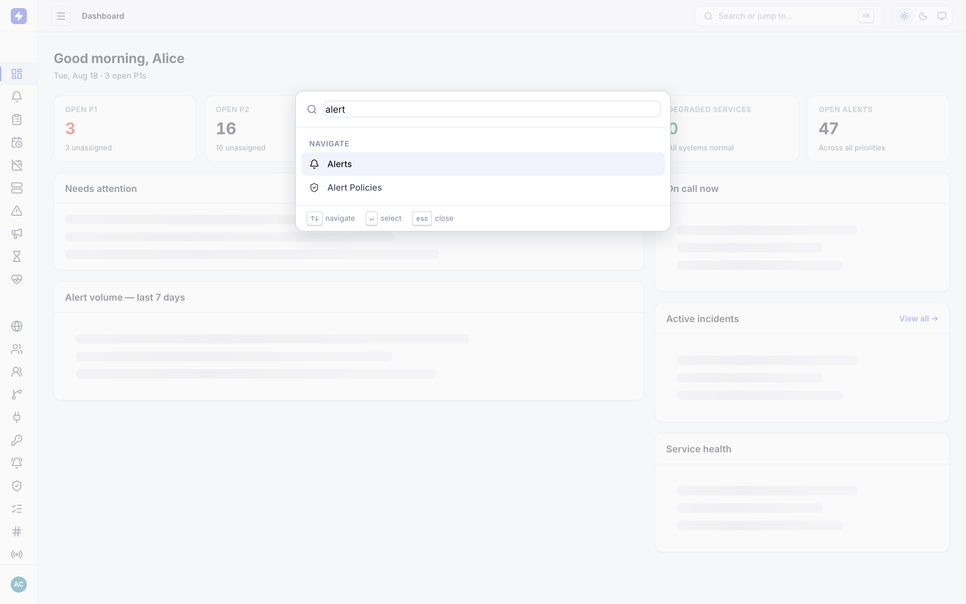Toggle the hamburger sidebar menu button
The height and width of the screenshot is (604, 966).
[x=61, y=16]
